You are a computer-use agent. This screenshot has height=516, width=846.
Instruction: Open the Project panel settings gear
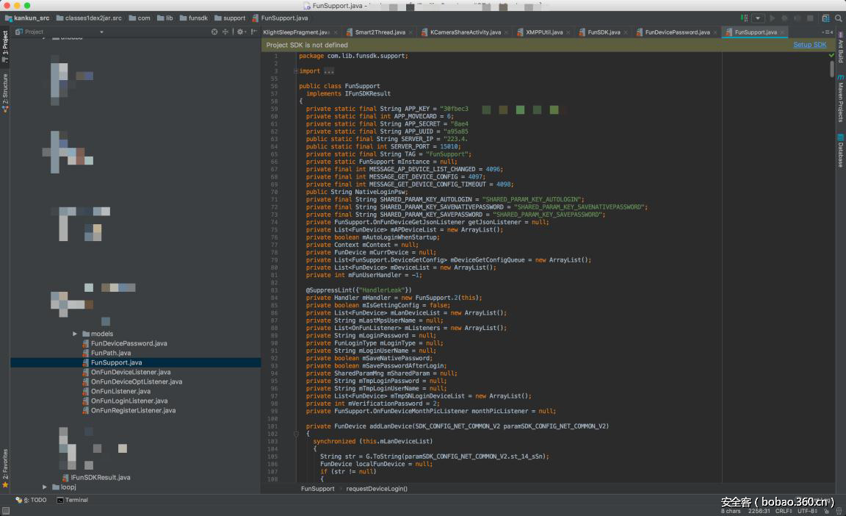click(240, 32)
